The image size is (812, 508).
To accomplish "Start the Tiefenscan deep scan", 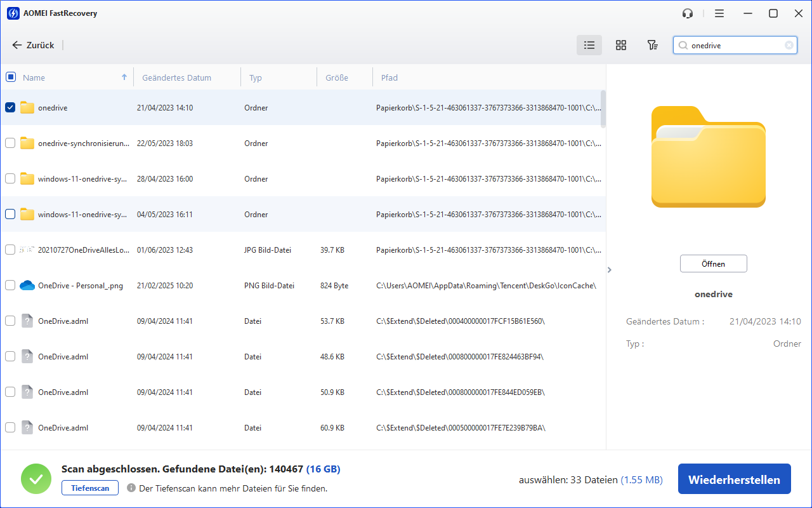I will pos(89,488).
